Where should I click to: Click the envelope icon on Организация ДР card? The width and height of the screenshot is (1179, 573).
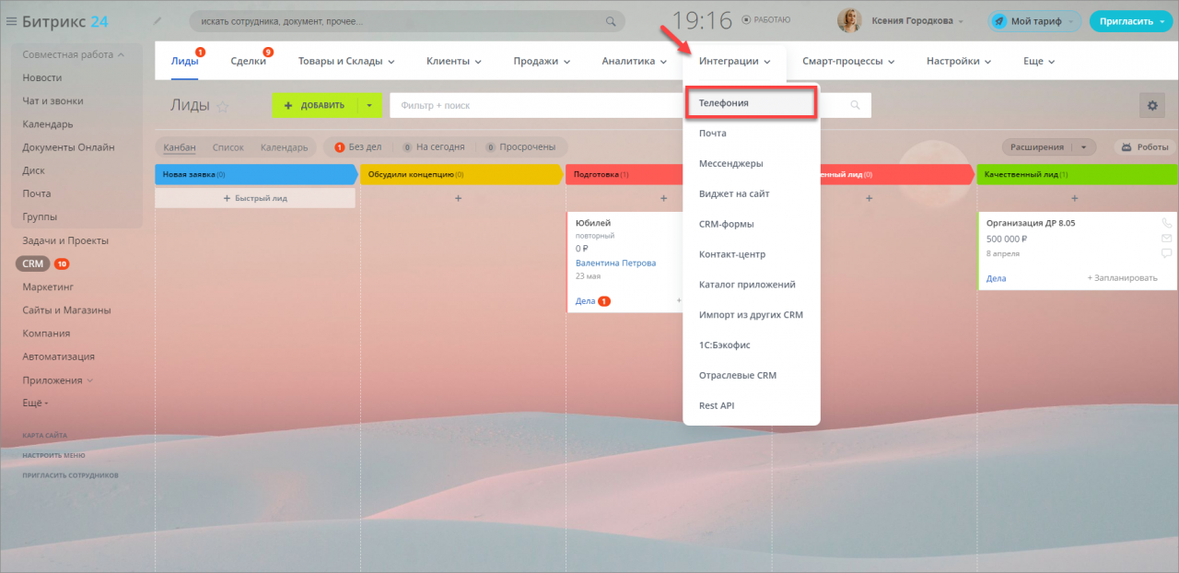click(x=1166, y=238)
